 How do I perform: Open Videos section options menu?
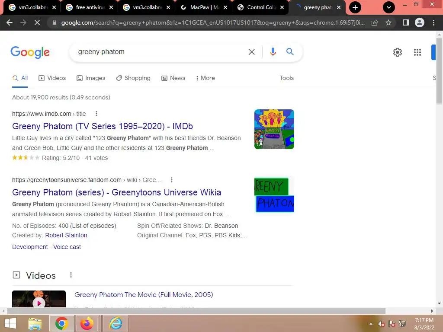coord(71,275)
